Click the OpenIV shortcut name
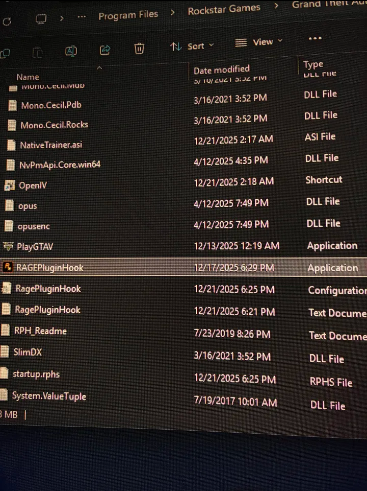367x491 pixels. 33,185
